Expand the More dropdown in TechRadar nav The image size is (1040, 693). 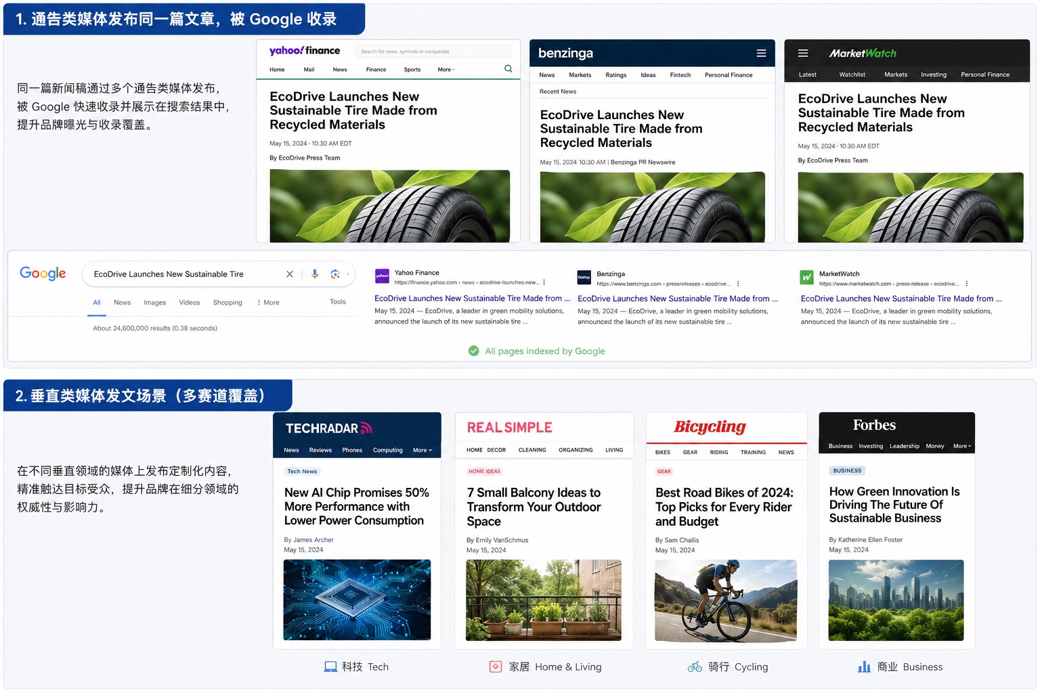(x=422, y=450)
